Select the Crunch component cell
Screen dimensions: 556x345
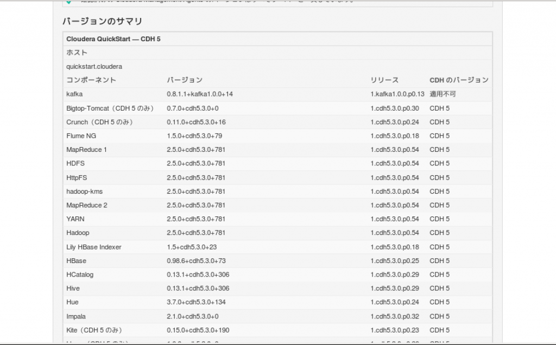click(100, 122)
